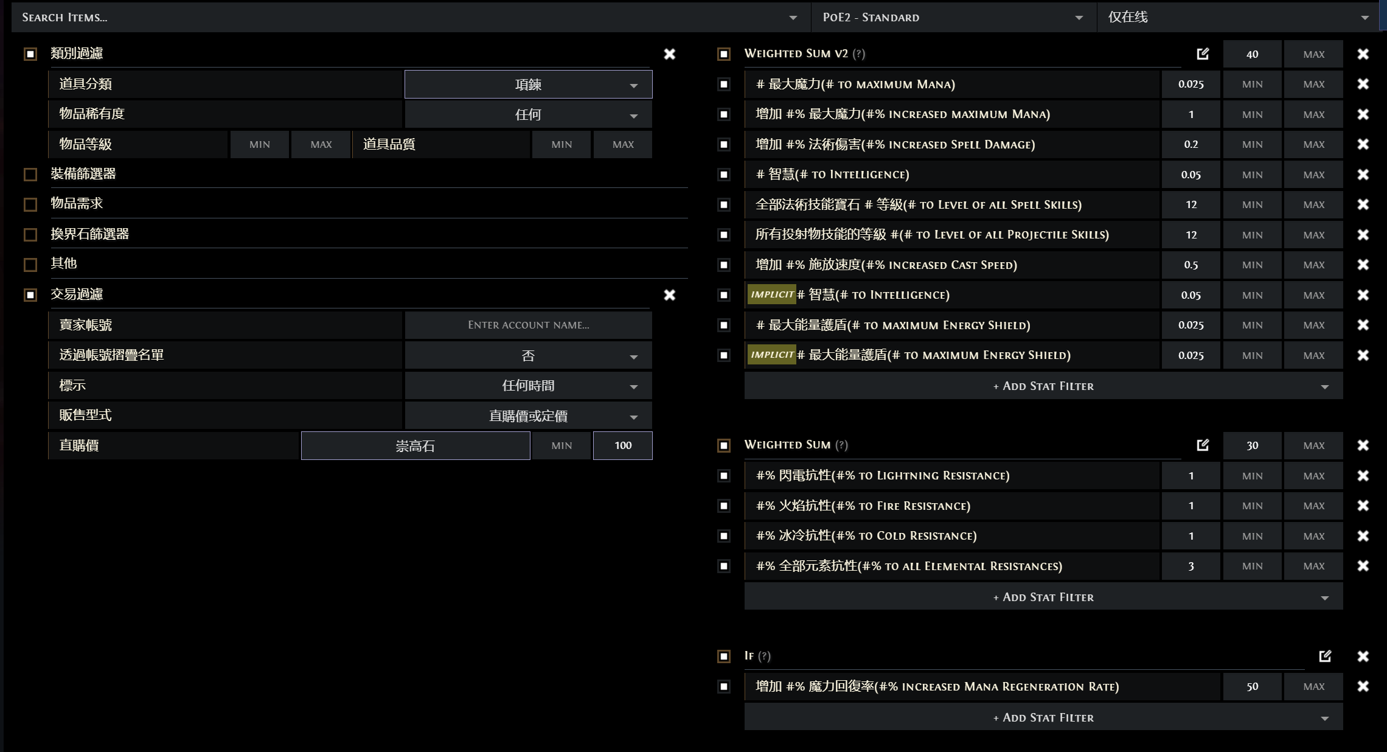Screen dimensions: 1387x752
Task: Click the edit icon on the Weighted Sum group
Action: (1203, 445)
